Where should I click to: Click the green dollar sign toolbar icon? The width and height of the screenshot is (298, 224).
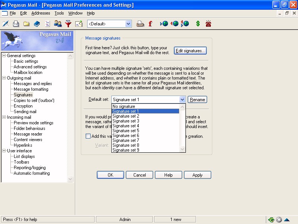click(198, 24)
